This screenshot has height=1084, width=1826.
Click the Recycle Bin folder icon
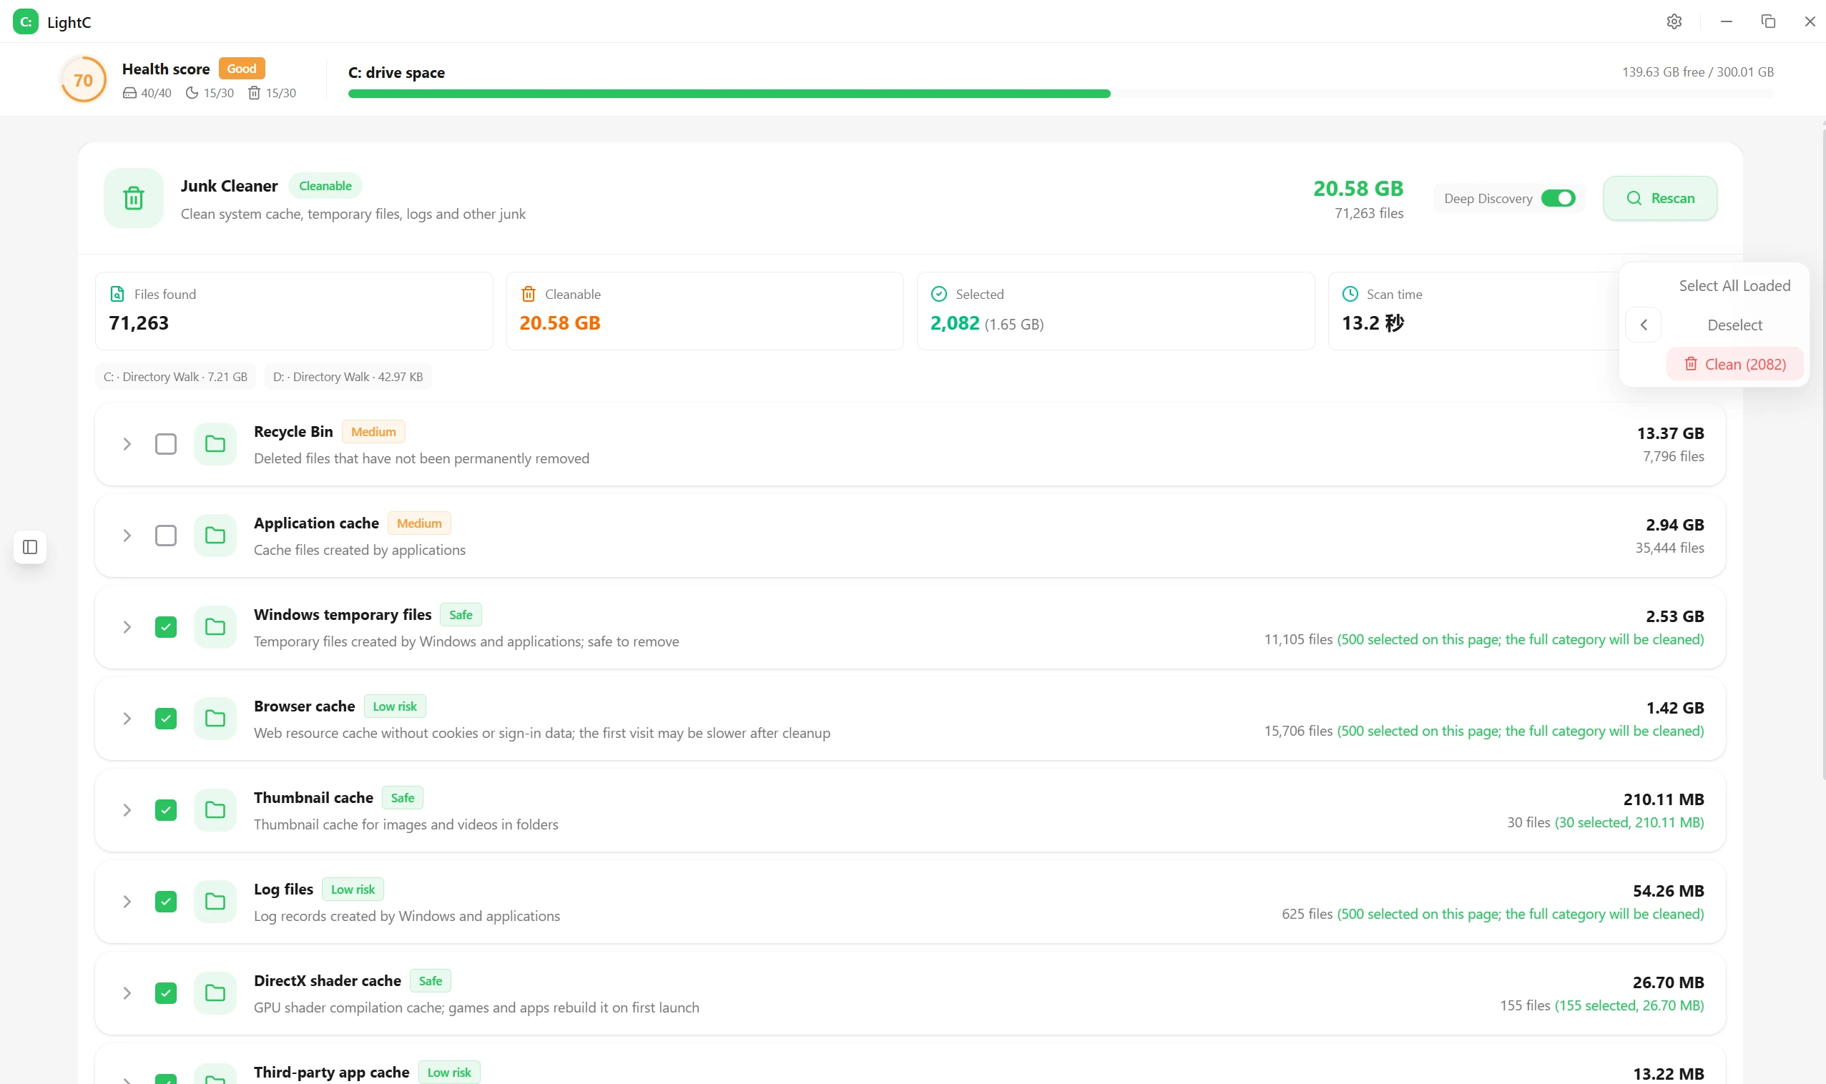click(215, 444)
